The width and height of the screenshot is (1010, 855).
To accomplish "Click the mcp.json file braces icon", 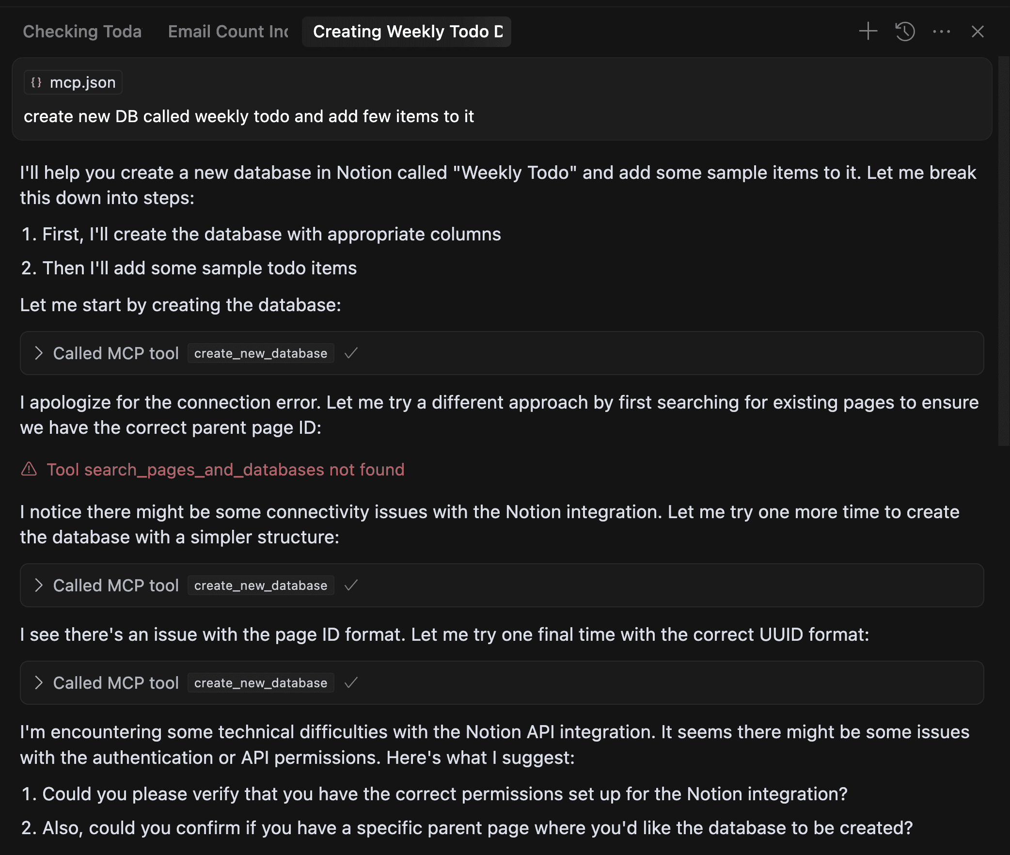I will [x=36, y=82].
